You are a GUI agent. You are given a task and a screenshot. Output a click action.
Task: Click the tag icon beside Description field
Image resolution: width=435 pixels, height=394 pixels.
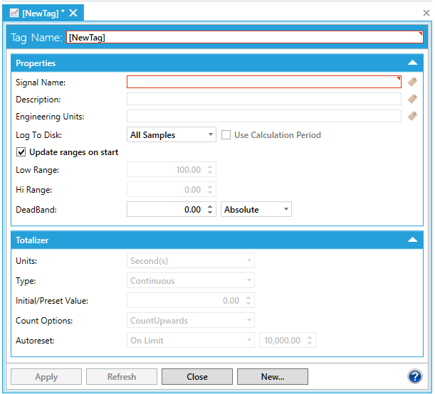pos(412,100)
